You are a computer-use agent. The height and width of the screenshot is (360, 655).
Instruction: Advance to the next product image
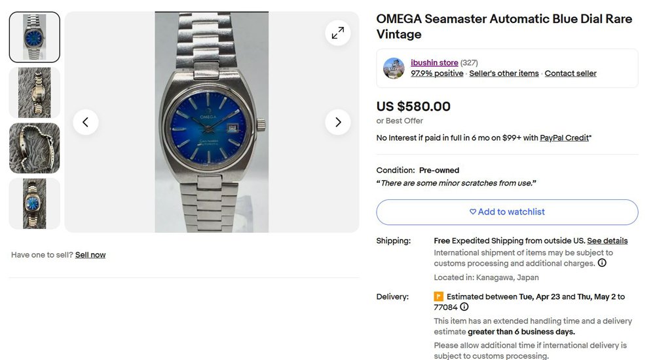(338, 122)
